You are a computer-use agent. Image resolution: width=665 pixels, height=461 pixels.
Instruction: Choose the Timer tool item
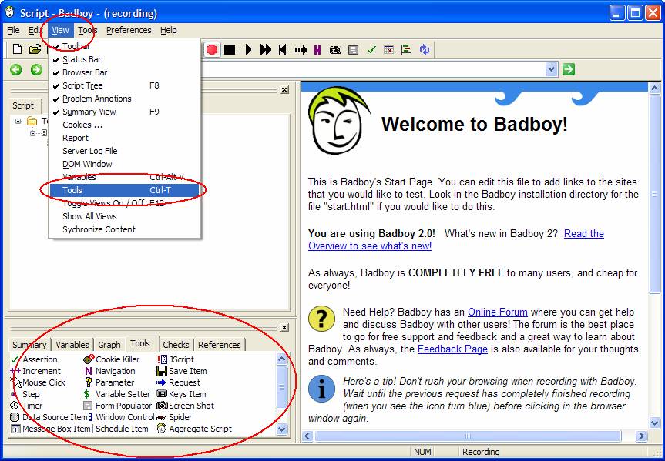pyautogui.click(x=32, y=406)
